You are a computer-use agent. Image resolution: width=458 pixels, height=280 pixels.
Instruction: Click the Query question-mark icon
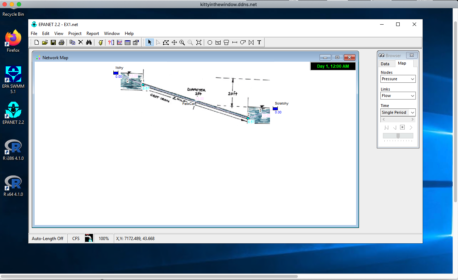click(x=111, y=42)
